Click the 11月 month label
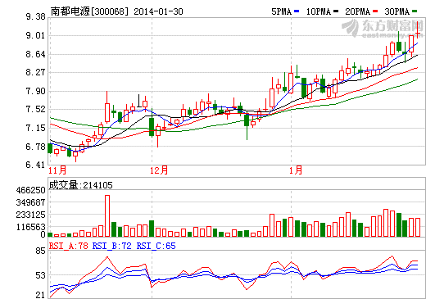This screenshot has width=426, height=299. coord(57,170)
